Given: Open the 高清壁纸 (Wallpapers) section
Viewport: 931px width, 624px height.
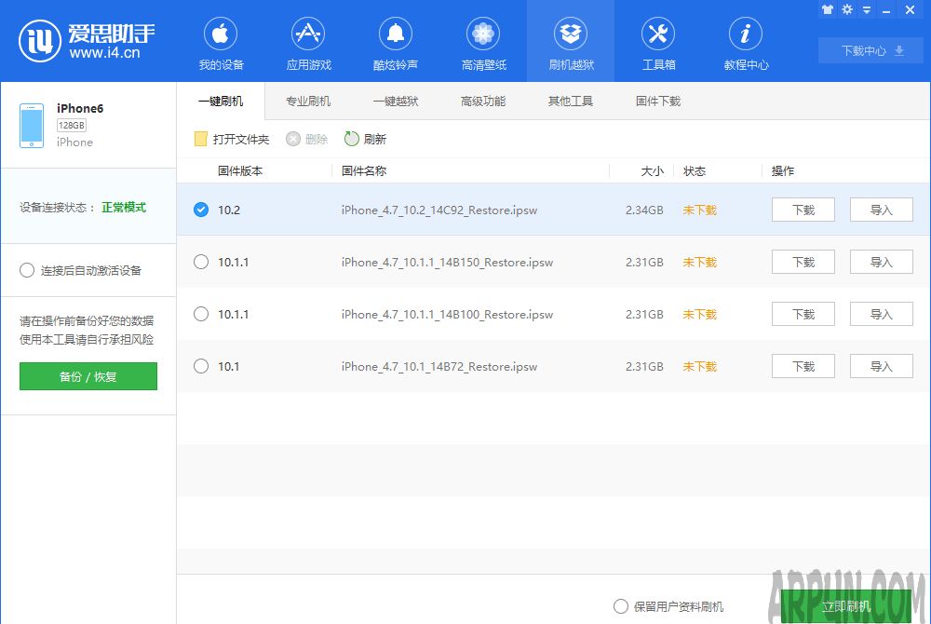Looking at the screenshot, I should [x=483, y=41].
